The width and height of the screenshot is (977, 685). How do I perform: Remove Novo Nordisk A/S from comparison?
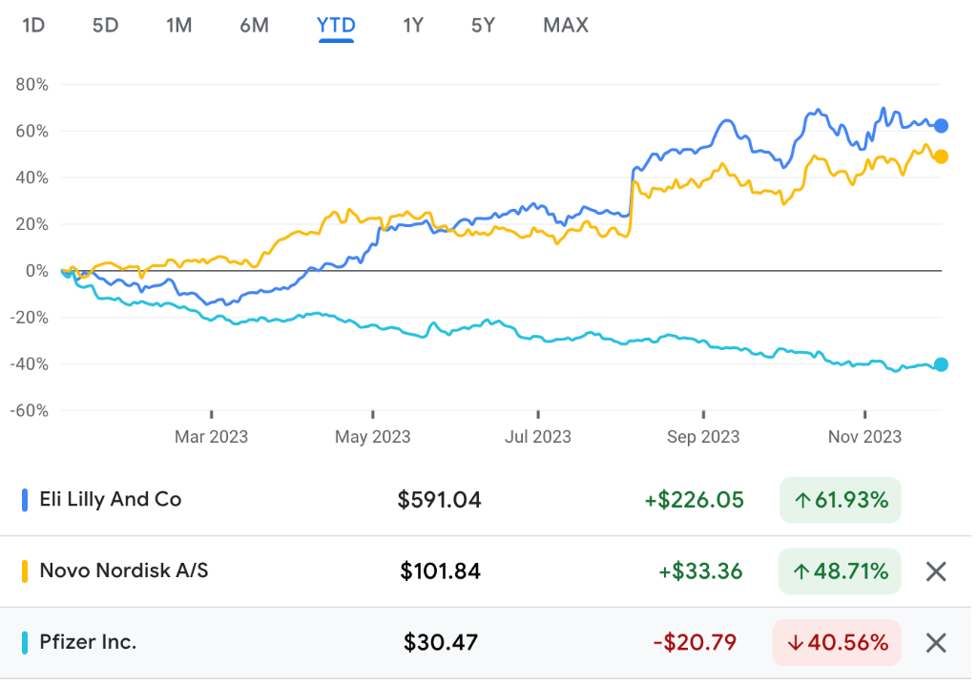click(x=936, y=571)
